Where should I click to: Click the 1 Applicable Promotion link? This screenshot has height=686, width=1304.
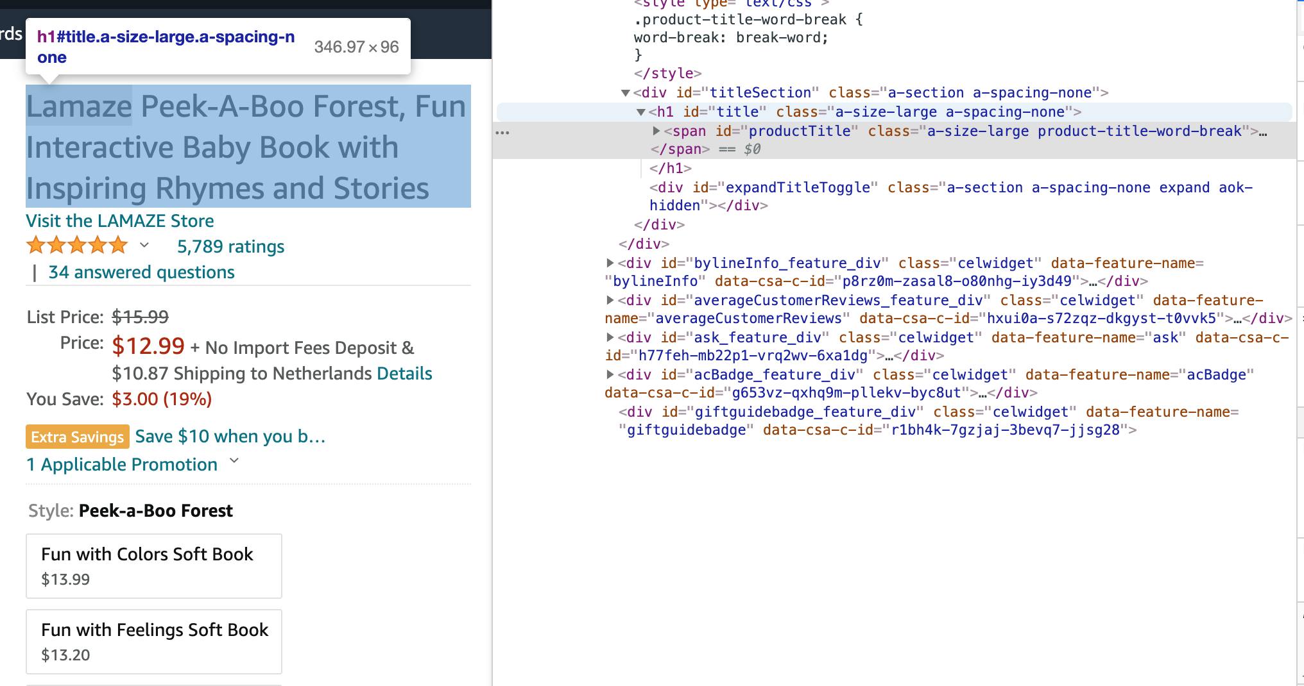122,464
